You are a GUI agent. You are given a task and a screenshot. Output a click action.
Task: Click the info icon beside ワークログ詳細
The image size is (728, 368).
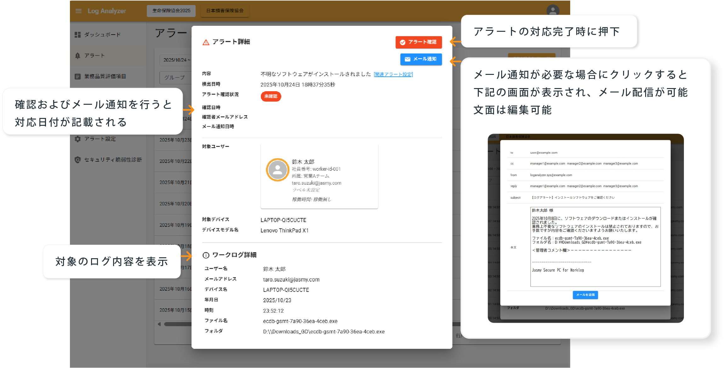pyautogui.click(x=206, y=255)
